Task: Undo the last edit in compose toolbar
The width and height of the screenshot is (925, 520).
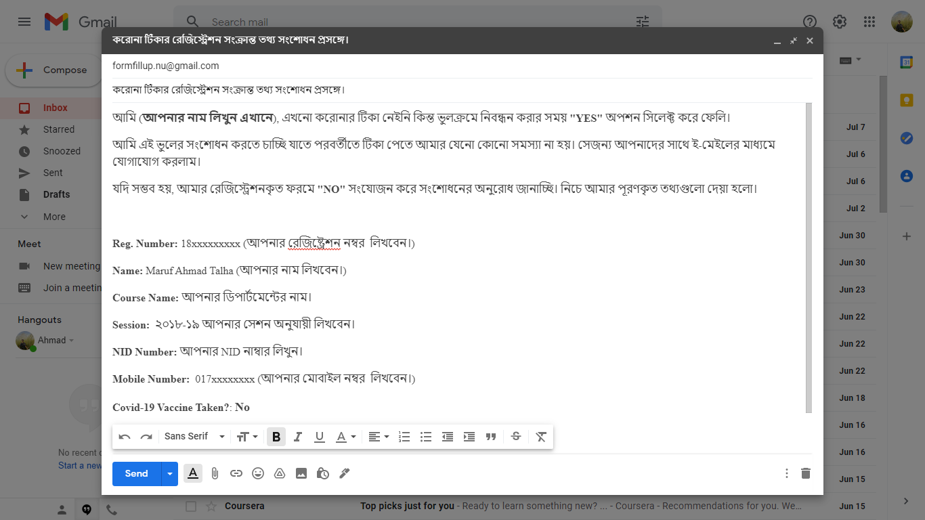Action: (x=125, y=437)
